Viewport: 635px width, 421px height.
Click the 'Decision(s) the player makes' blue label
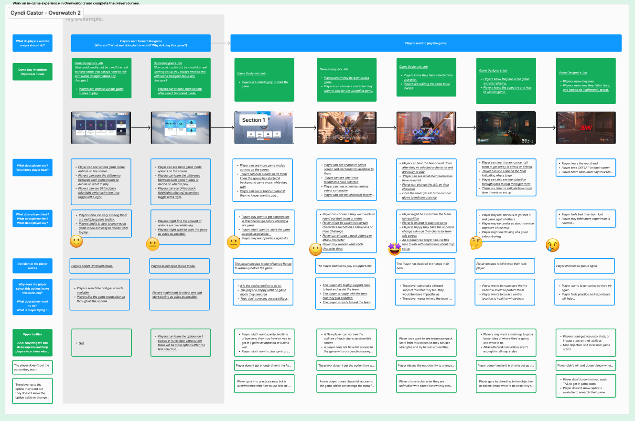coord(32,266)
